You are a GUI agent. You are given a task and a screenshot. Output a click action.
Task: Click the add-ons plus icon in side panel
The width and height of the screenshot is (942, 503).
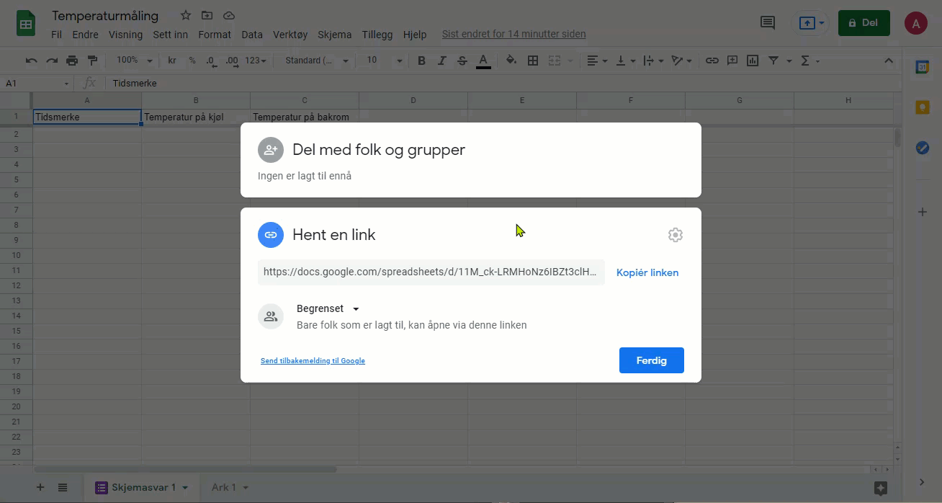point(922,212)
